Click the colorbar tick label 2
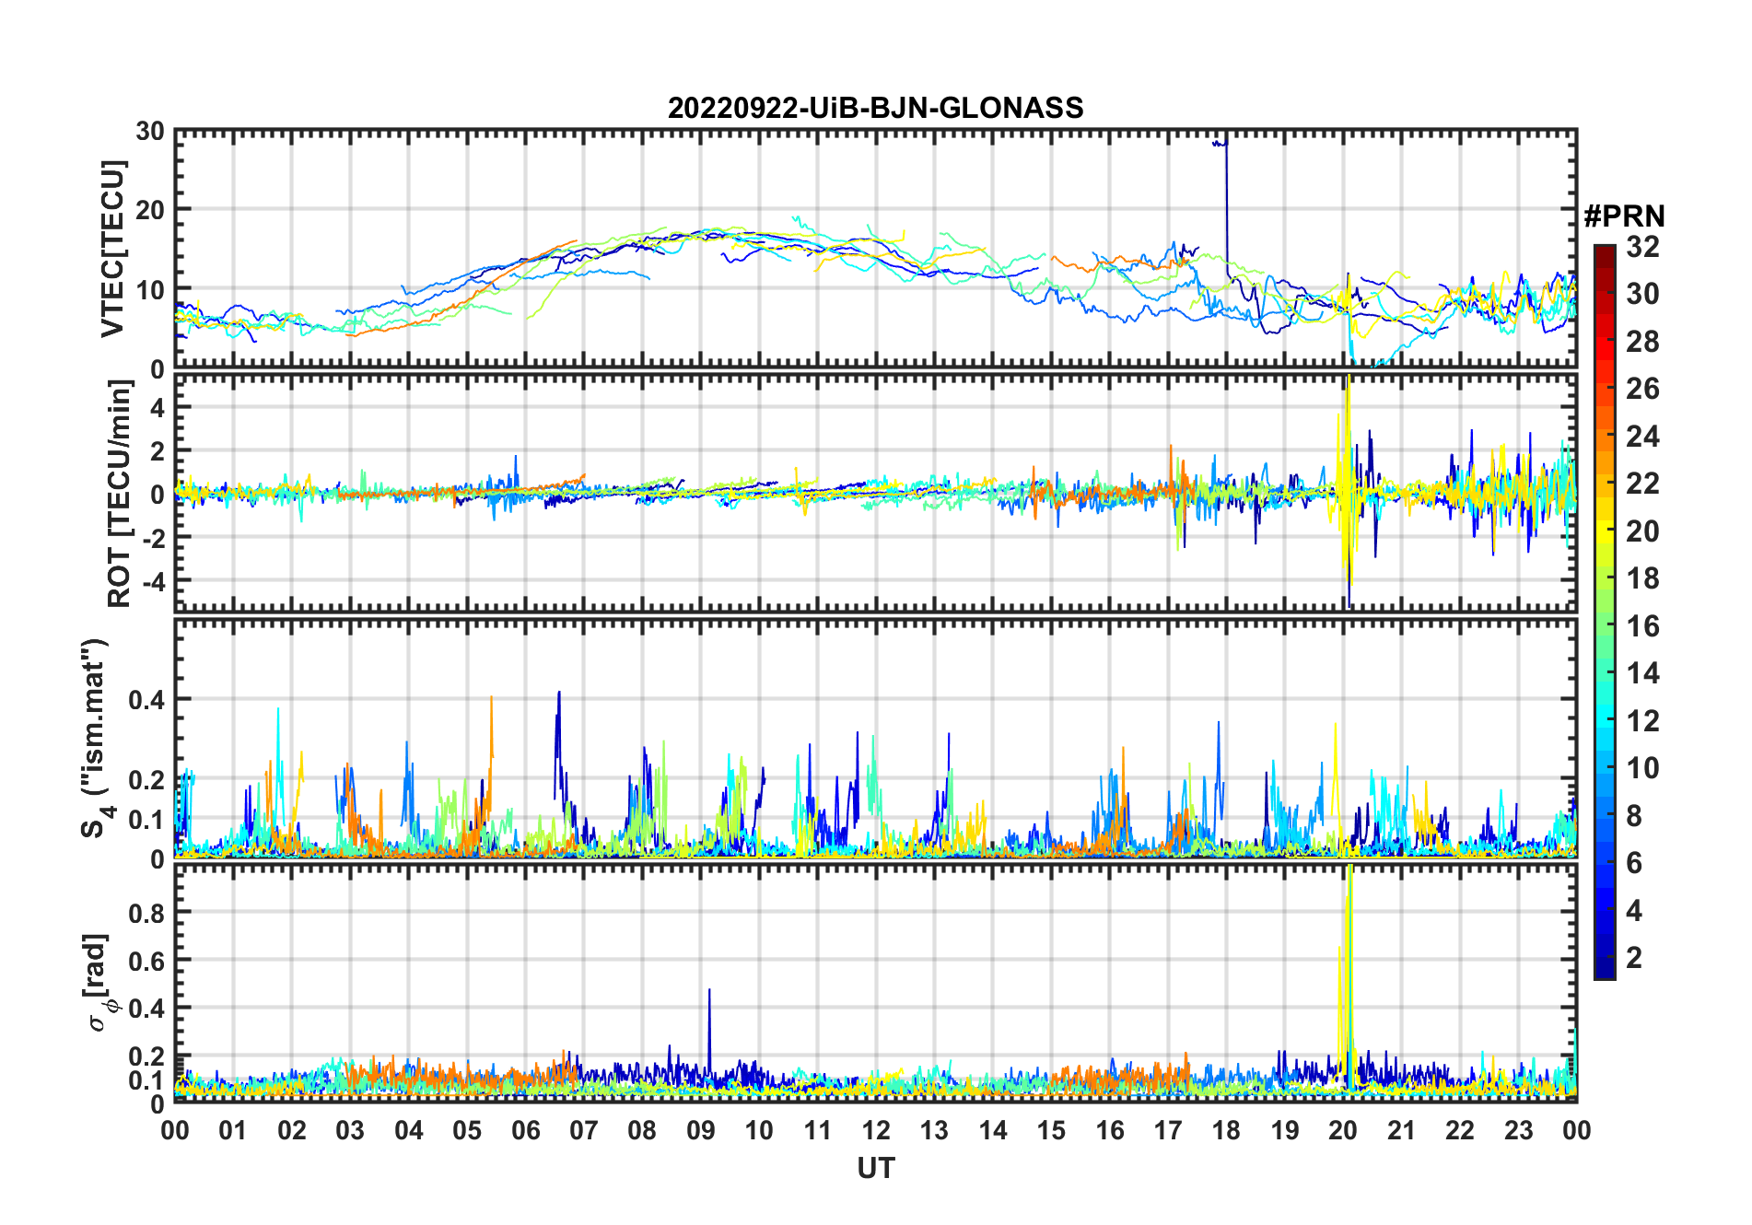The width and height of the screenshot is (1752, 1225). click(1634, 958)
